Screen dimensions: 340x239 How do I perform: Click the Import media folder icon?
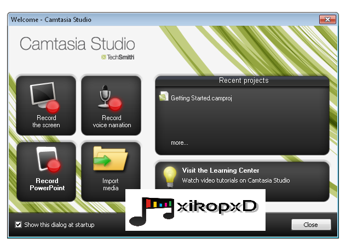[111, 158]
